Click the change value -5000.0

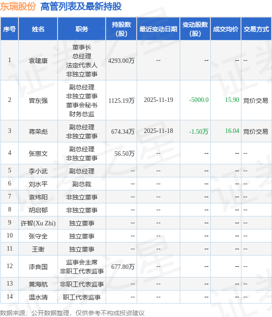click(199, 100)
